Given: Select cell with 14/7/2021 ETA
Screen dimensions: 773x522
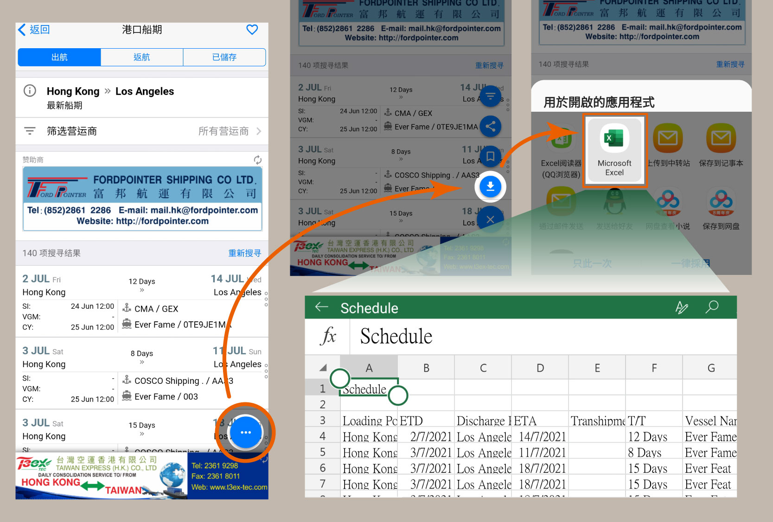Looking at the screenshot, I should (540, 436).
